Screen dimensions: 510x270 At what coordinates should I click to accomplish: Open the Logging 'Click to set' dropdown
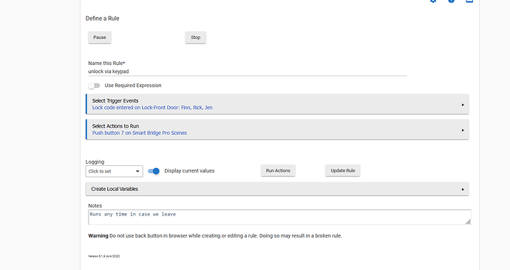[114, 171]
